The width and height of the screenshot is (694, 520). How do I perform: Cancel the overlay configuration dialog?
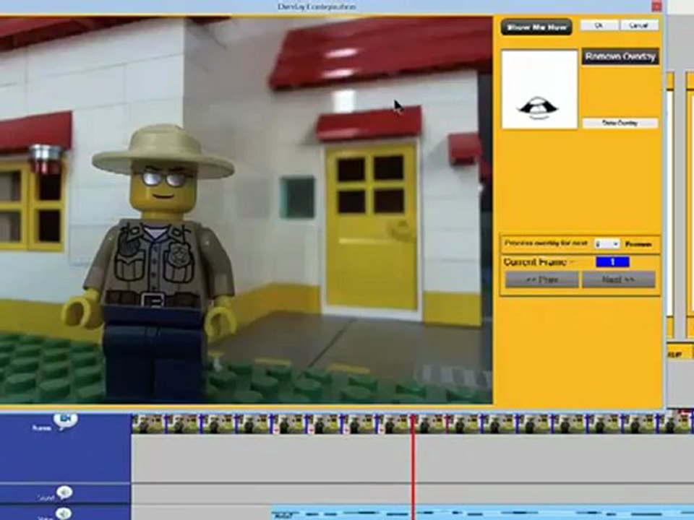639,26
